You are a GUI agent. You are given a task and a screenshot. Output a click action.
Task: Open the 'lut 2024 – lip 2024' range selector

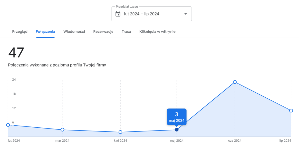(142, 14)
